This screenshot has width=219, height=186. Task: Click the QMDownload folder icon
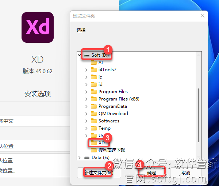click(x=94, y=113)
